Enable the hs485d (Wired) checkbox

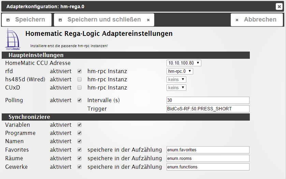point(79,79)
